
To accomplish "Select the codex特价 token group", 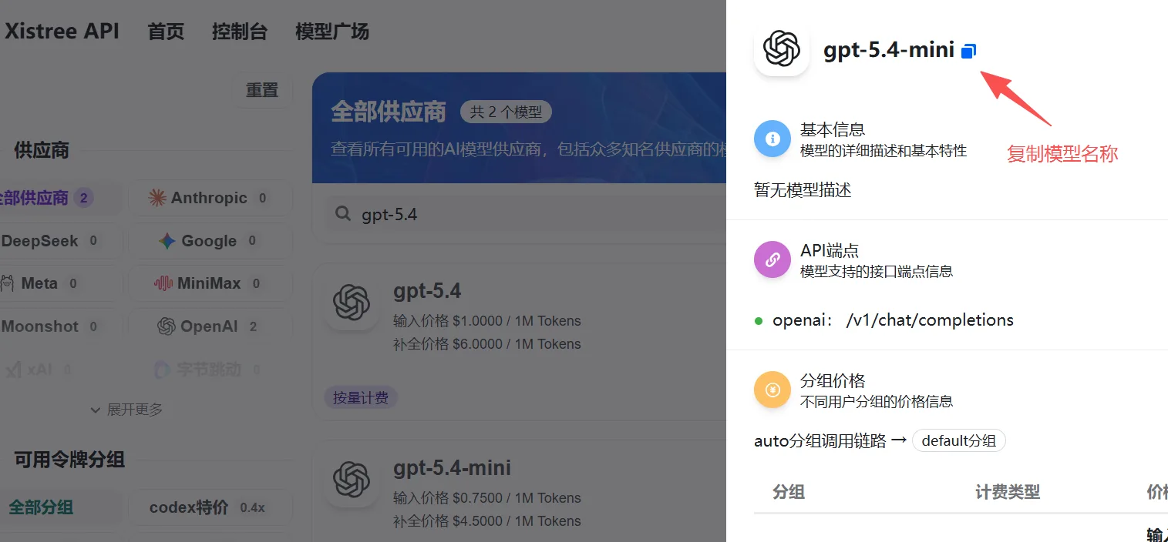I will tap(210, 507).
